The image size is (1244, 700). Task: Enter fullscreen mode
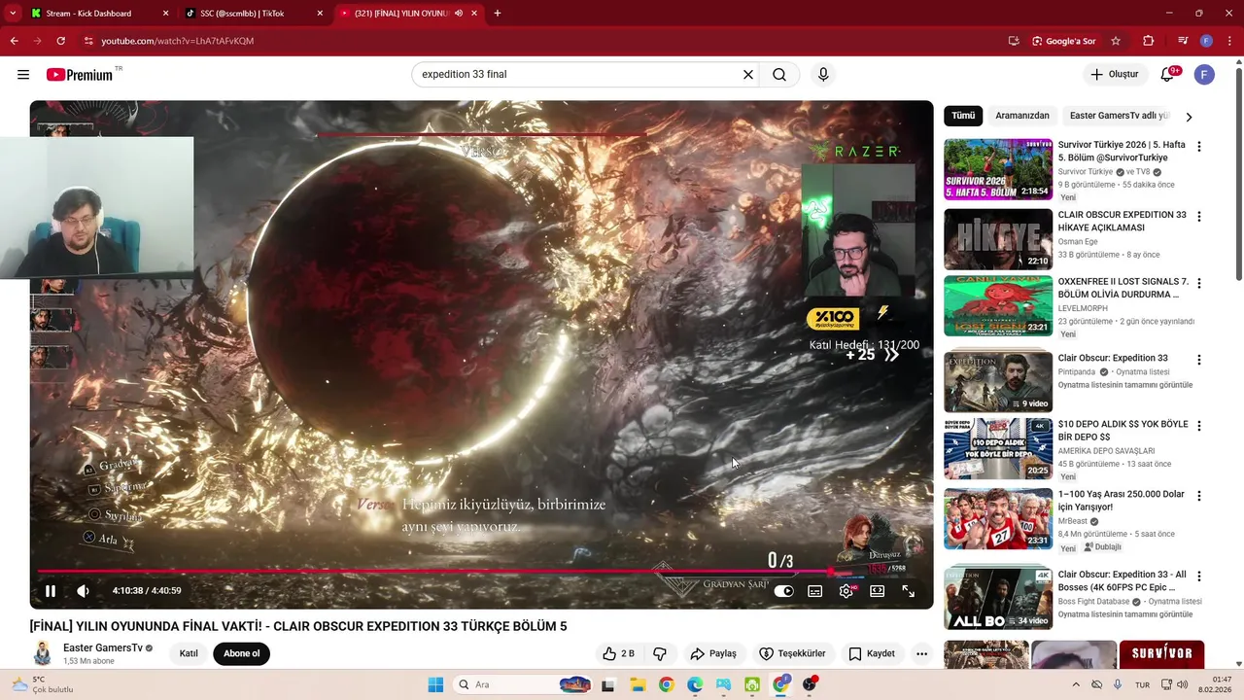coord(909,590)
